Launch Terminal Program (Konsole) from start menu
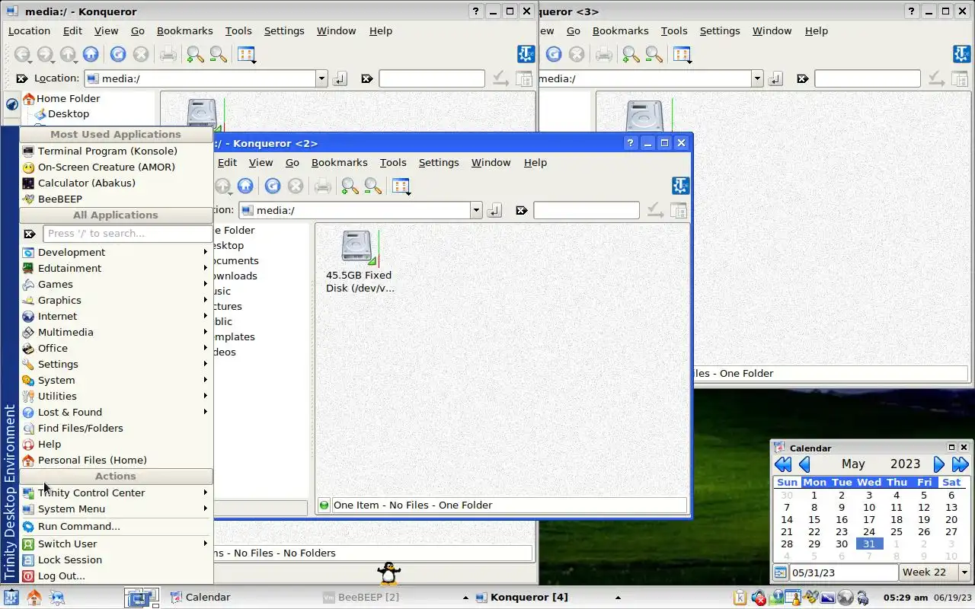Viewport: 975px width, 609px height. (x=116, y=151)
